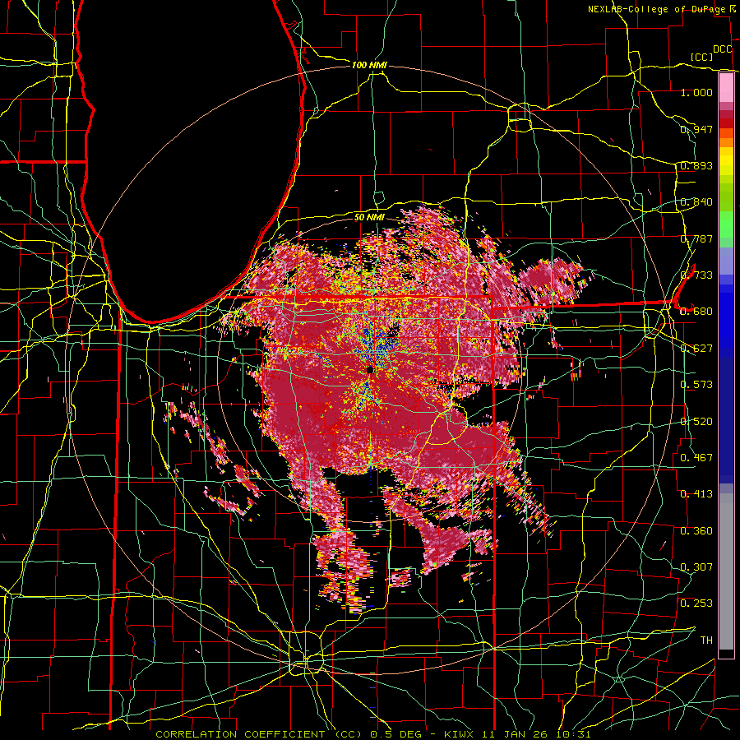Select the 0.947 legend value

point(696,129)
